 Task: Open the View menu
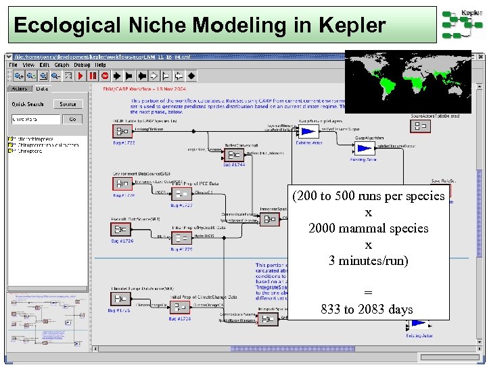[28, 65]
